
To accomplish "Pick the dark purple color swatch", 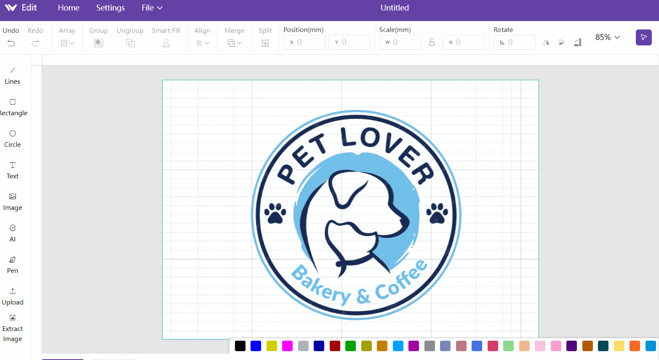I will pos(571,346).
